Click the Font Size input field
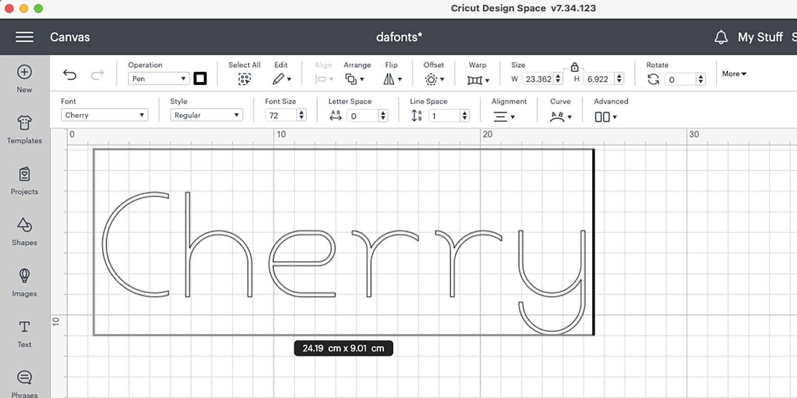 click(281, 116)
